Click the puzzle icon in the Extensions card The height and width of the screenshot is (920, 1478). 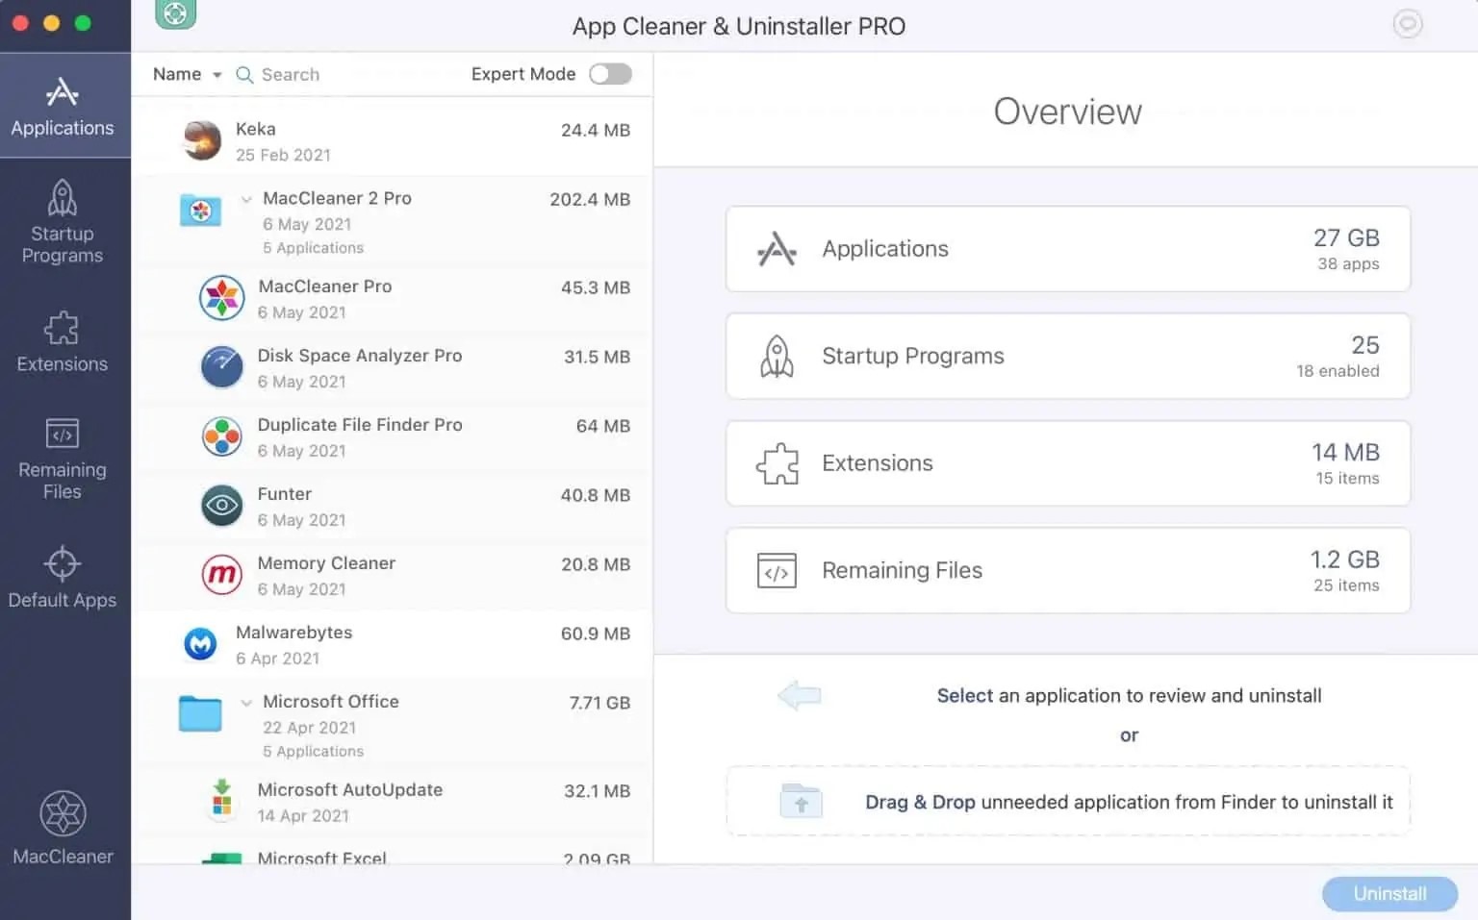tap(777, 463)
